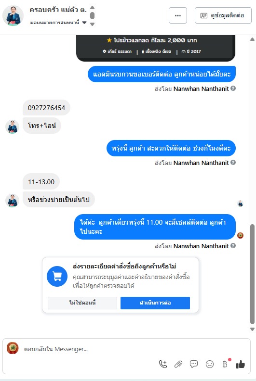
Task: Click the blue continue button in order card
Action: click(155, 303)
